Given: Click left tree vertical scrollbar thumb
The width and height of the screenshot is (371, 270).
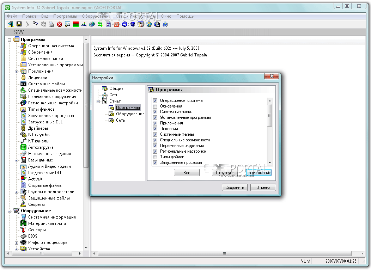Looking at the screenshot, I should (x=86, y=105).
